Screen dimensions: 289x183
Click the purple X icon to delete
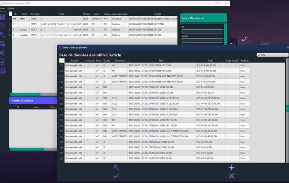tap(231, 176)
